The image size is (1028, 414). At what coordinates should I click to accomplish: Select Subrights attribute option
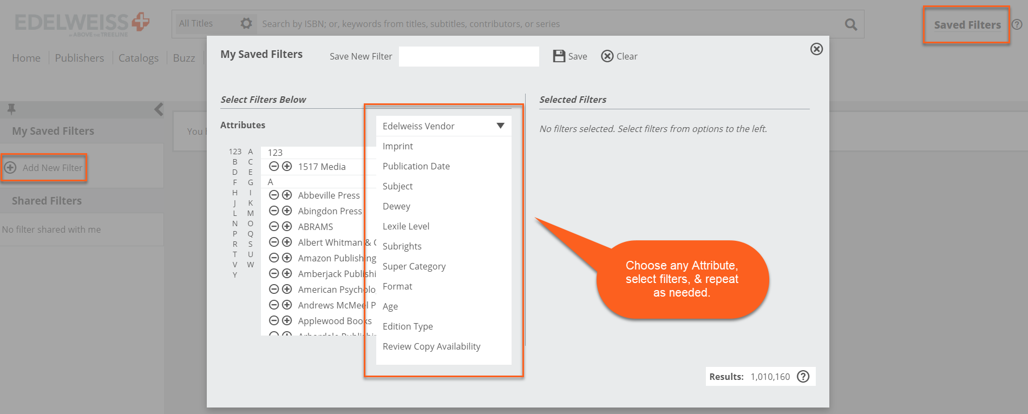pos(402,246)
